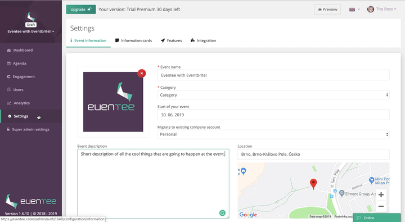This screenshot has height=222, width=405.
Task: Click the Start of your event date field
Action: 273,115
